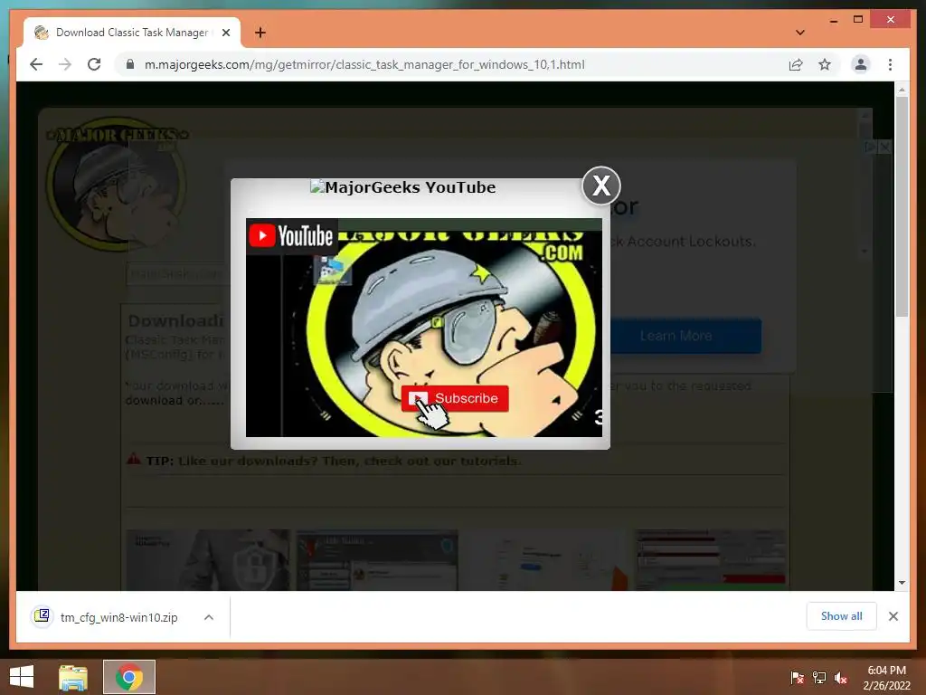Open the second dark screenshot thumbnail
Image resolution: width=926 pixels, height=695 pixels.
point(377,559)
